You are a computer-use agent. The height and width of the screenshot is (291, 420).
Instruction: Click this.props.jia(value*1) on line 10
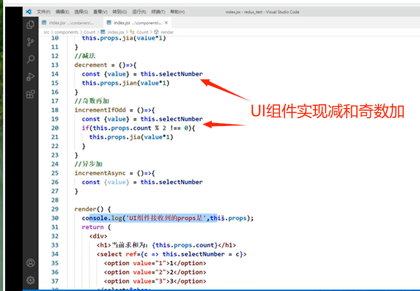124,38
